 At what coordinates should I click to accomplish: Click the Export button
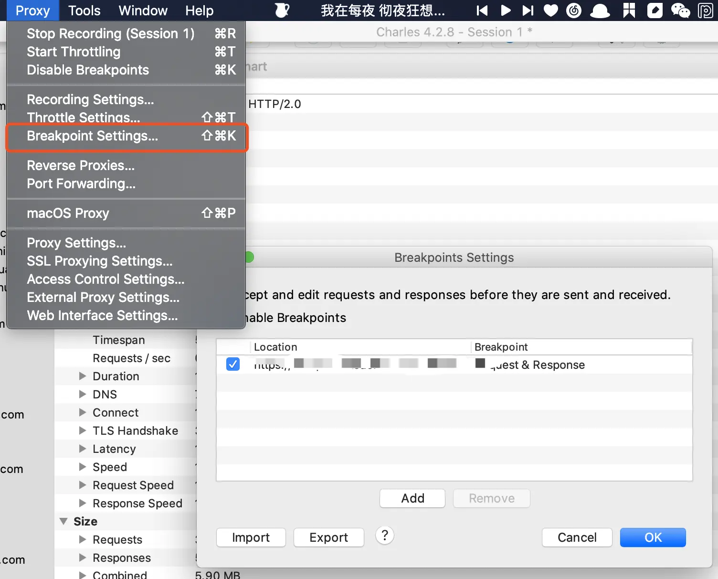[x=329, y=537]
